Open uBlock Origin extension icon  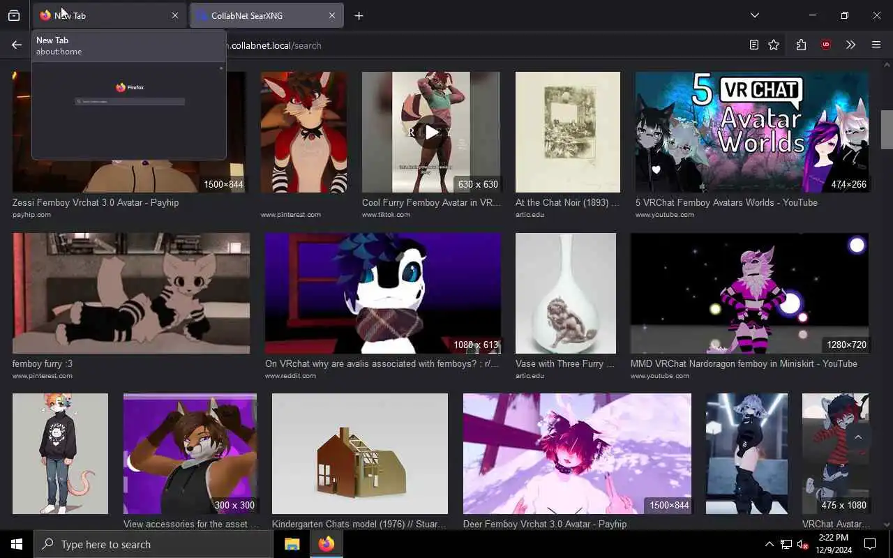(826, 45)
